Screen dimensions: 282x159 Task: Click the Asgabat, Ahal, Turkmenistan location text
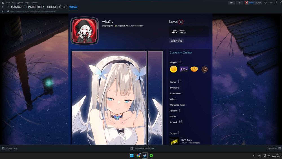[130, 26]
